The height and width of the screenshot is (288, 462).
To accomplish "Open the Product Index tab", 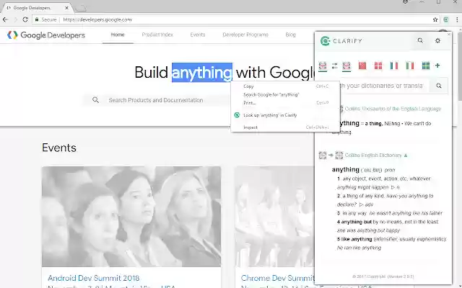I will [x=157, y=35].
